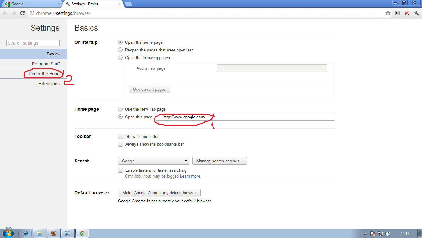Minimize the Chrome window
422x238 pixels.
coord(396,2)
